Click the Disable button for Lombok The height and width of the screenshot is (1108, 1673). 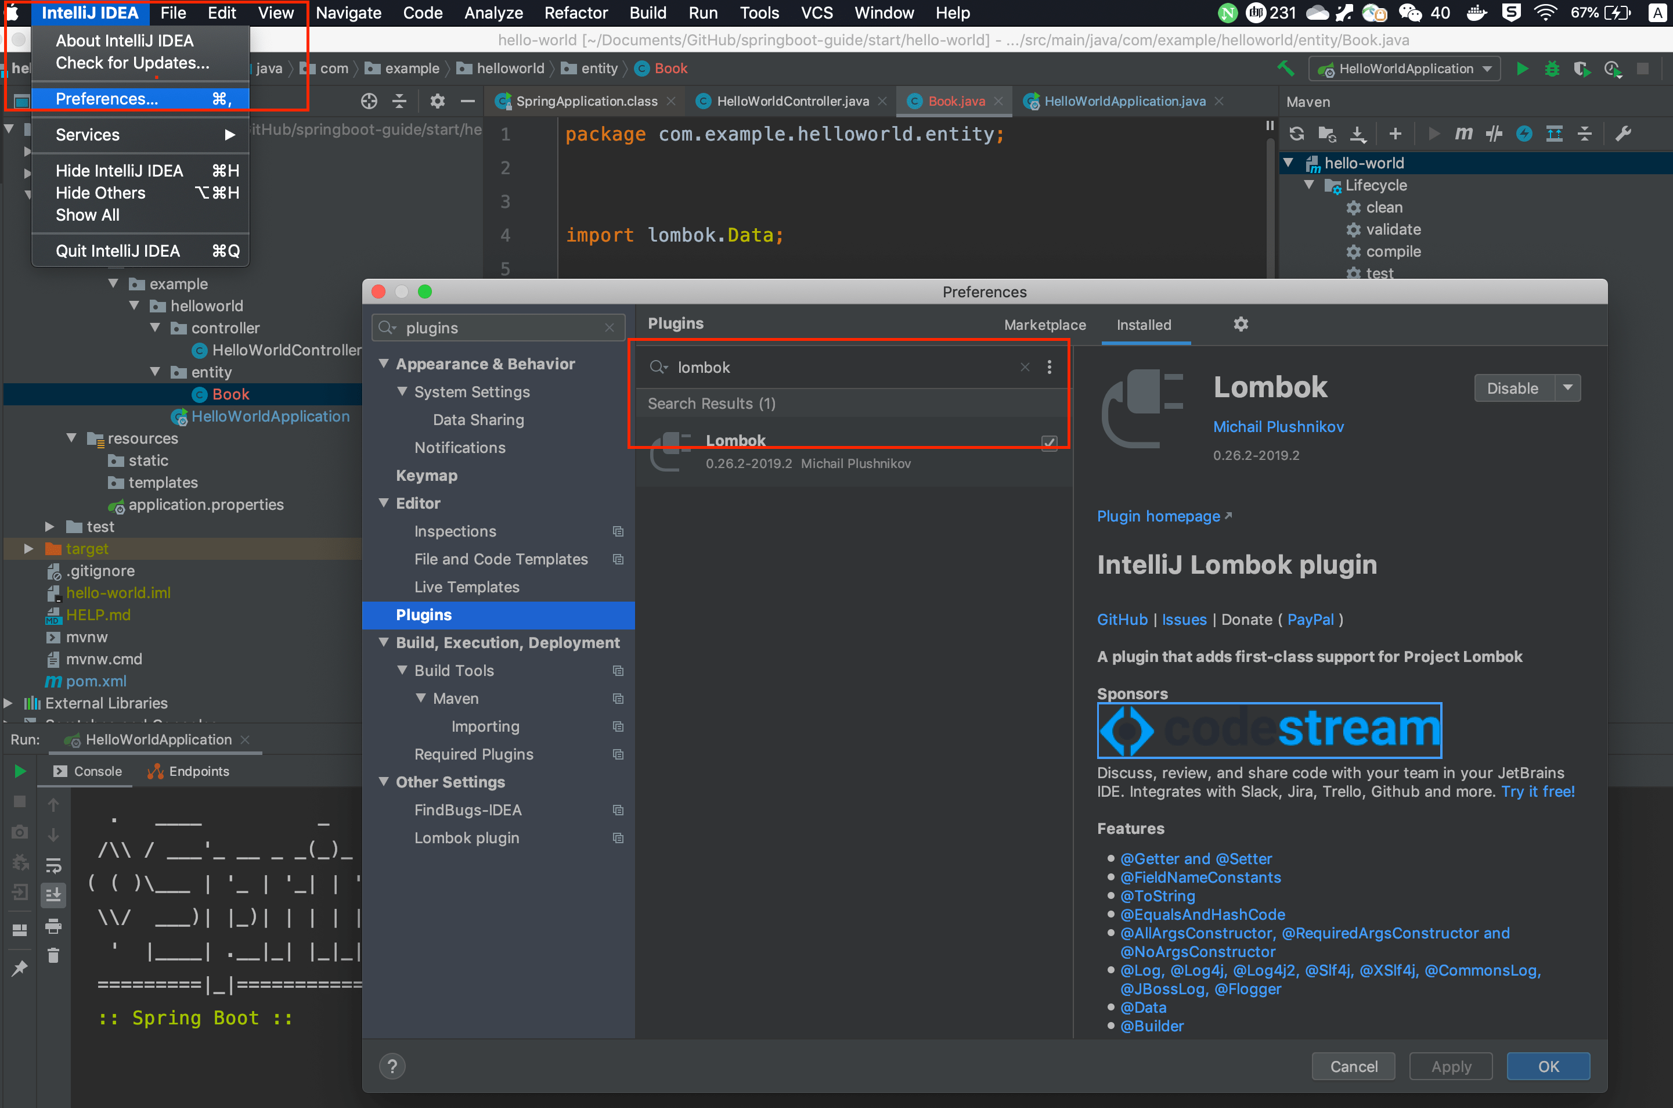(1513, 388)
